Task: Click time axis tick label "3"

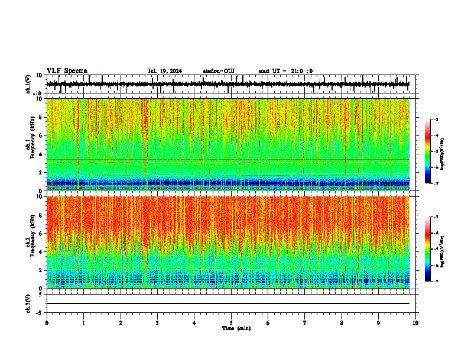Action: tap(157, 323)
